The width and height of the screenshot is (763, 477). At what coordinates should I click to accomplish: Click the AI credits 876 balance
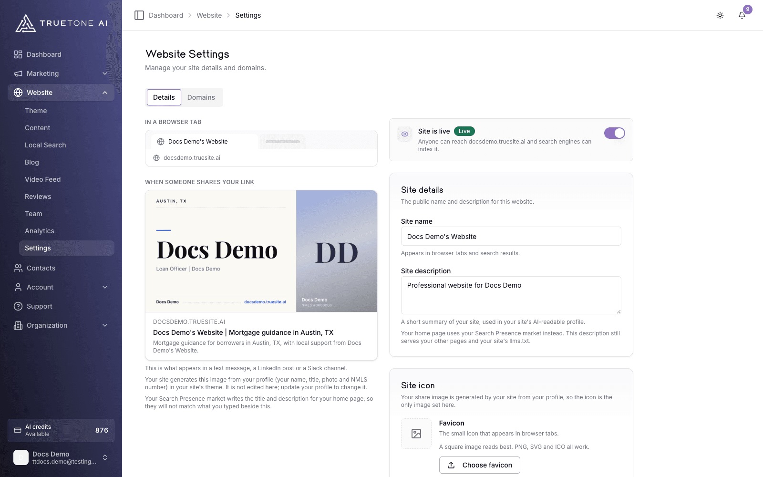(x=102, y=430)
